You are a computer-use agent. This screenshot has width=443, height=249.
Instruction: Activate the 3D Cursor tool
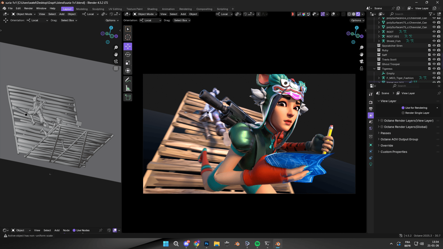[128, 37]
